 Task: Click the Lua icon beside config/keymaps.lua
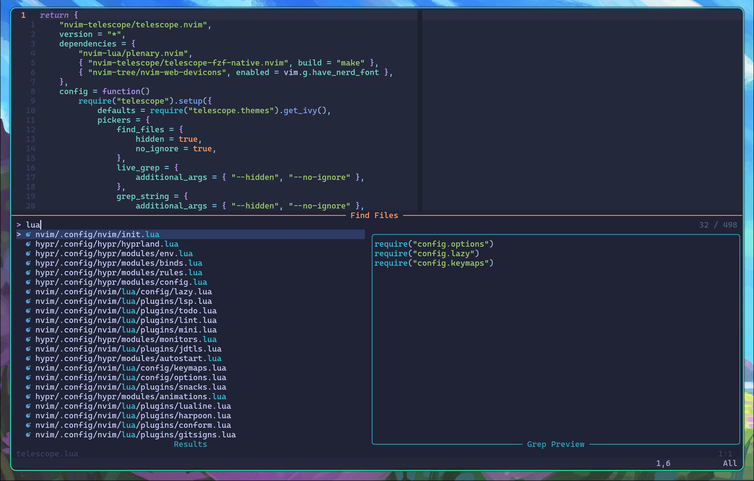(28, 368)
